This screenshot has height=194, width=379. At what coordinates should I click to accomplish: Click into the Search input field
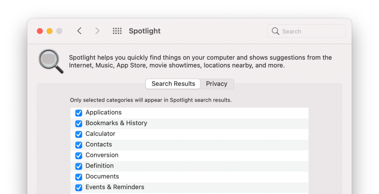306,31
